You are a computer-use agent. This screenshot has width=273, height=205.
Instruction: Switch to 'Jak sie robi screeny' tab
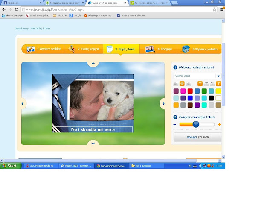(x=149, y=3)
